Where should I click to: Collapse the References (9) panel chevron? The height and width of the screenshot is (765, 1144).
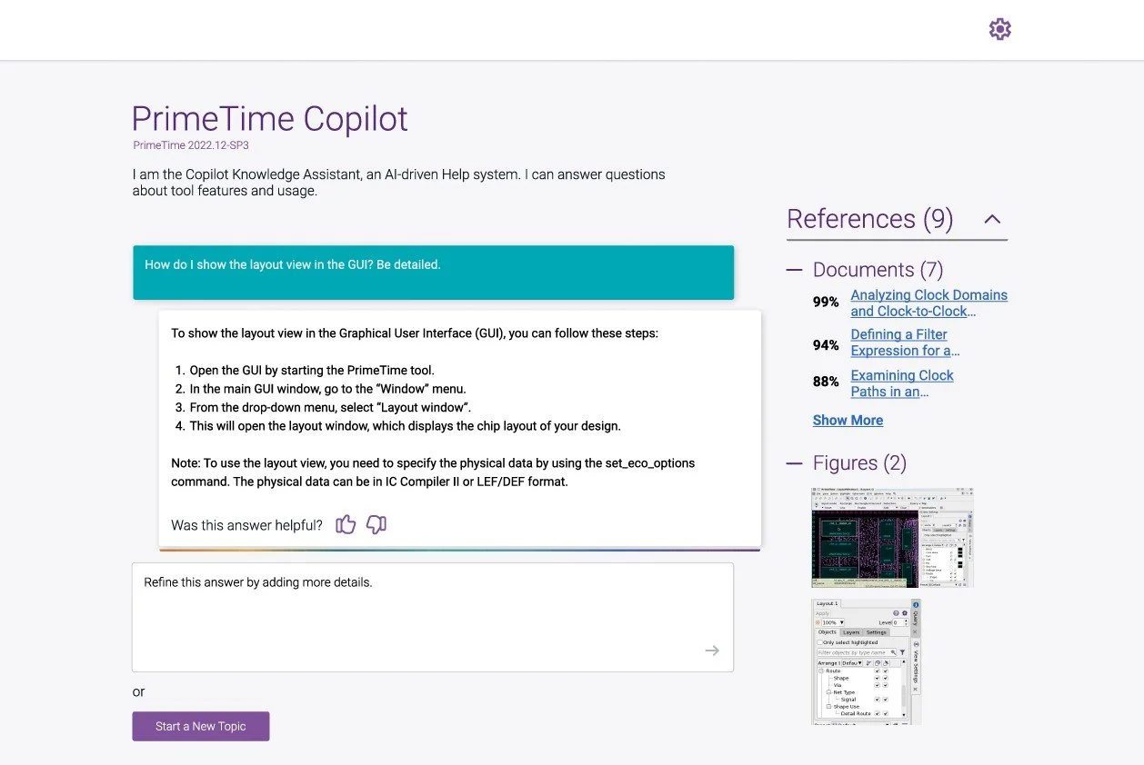(993, 219)
